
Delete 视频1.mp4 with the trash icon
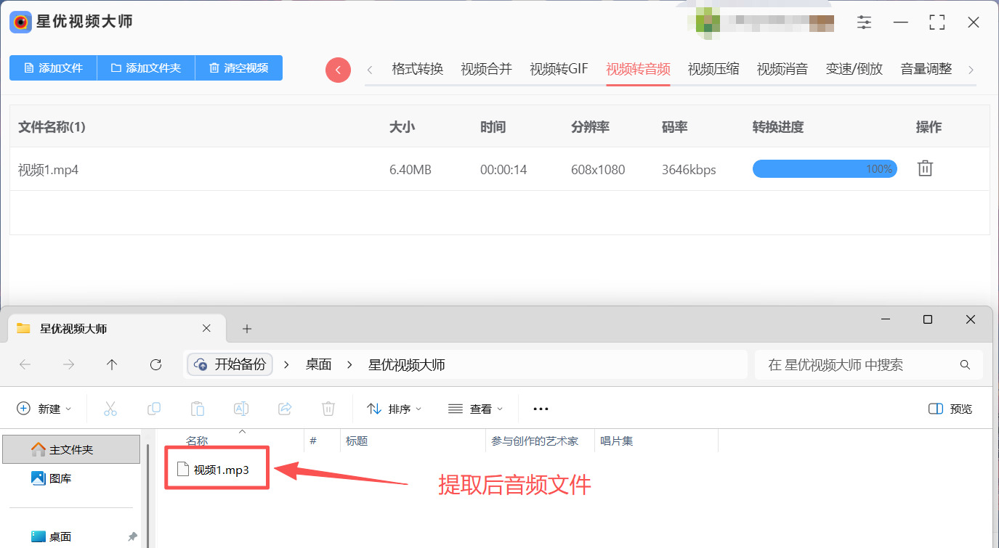pyautogui.click(x=925, y=168)
